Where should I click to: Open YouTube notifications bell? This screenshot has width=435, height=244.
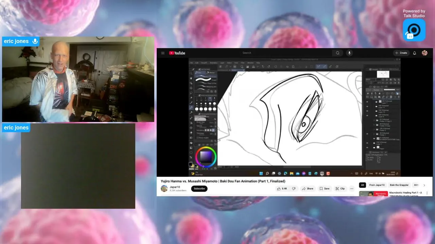[x=415, y=53]
